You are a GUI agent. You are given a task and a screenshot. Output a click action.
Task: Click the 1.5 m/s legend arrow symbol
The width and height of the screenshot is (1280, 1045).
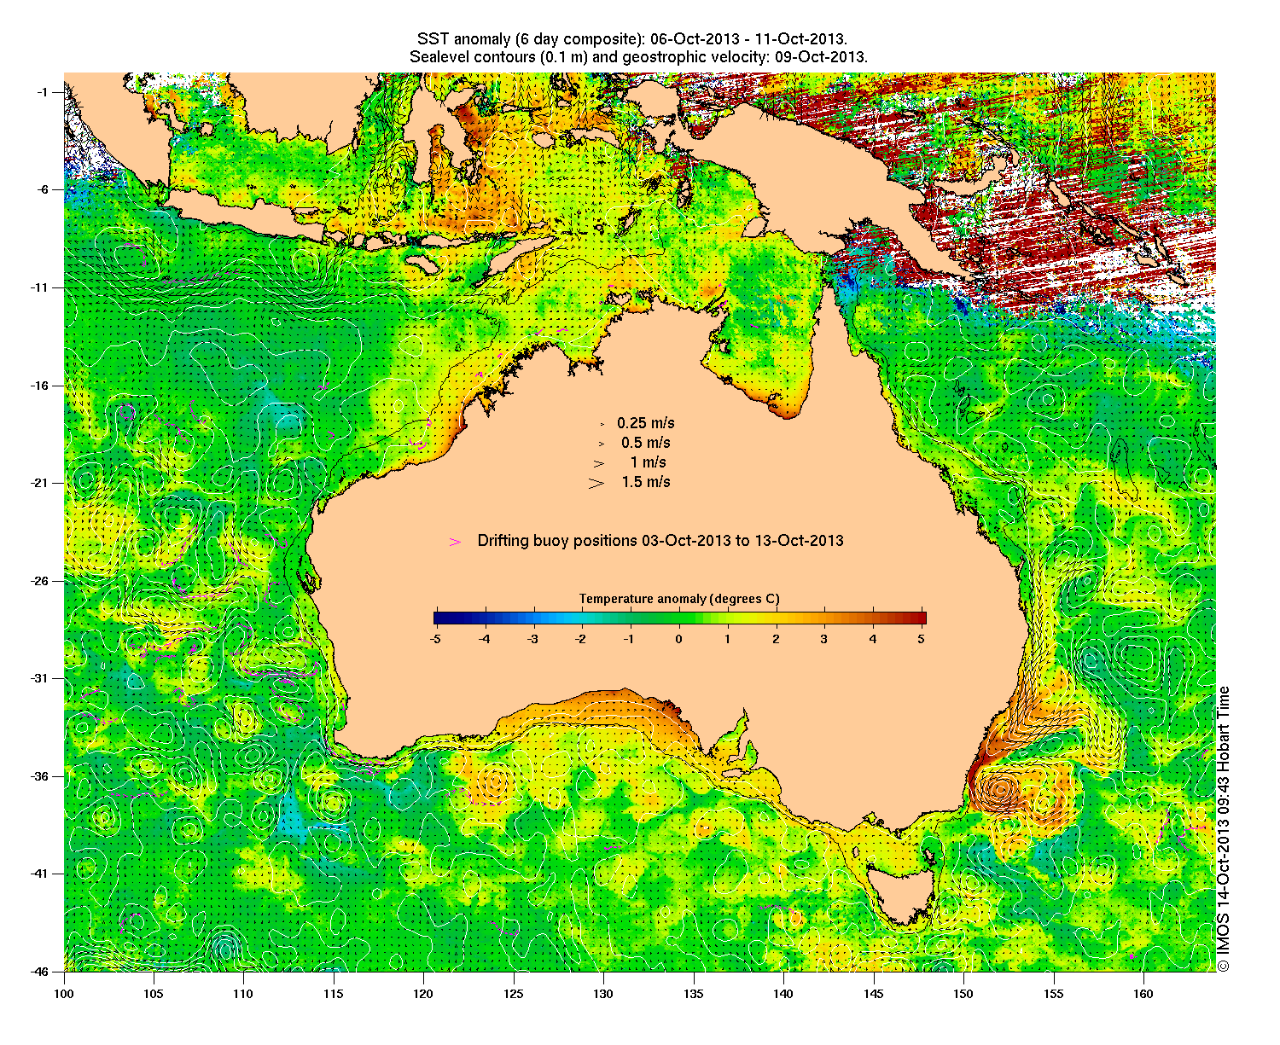596,483
